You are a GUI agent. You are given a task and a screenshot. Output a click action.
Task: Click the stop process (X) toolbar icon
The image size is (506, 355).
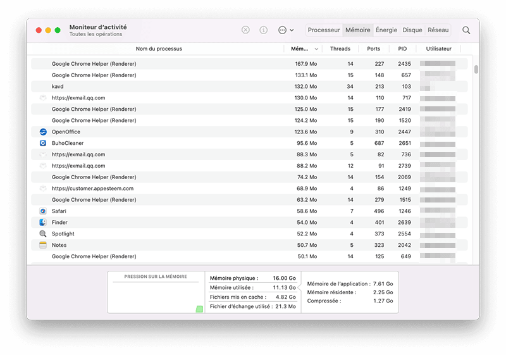[x=245, y=30]
